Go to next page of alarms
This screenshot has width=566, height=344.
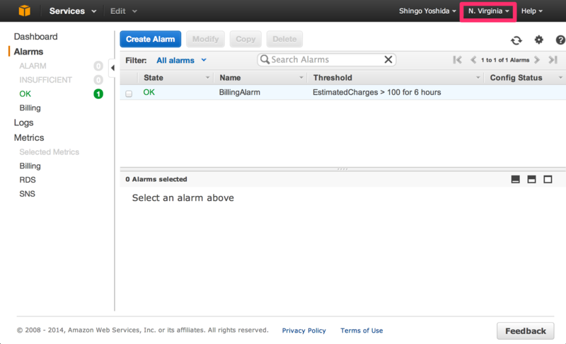[x=537, y=60]
